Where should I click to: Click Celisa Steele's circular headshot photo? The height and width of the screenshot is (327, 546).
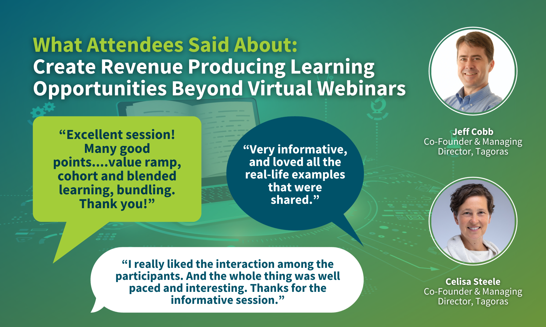[x=473, y=221]
